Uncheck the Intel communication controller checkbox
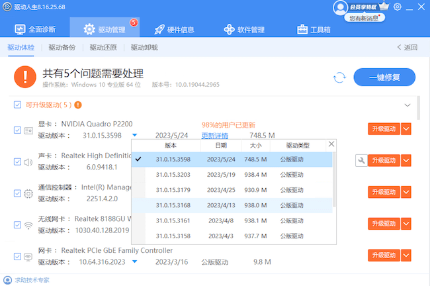Image resolution: width=430 pixels, height=286 pixels. click(x=17, y=193)
